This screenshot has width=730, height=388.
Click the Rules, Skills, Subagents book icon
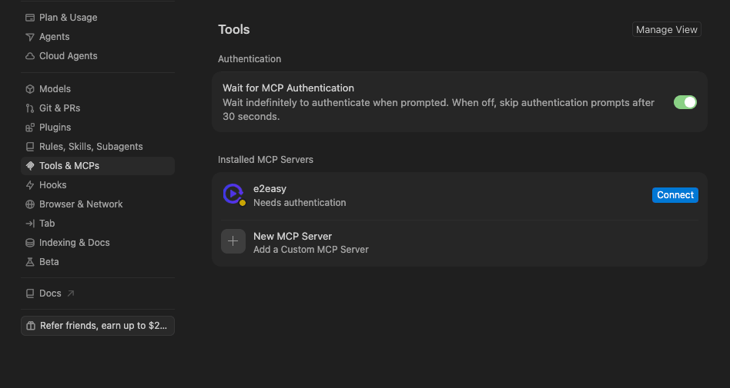(30, 147)
